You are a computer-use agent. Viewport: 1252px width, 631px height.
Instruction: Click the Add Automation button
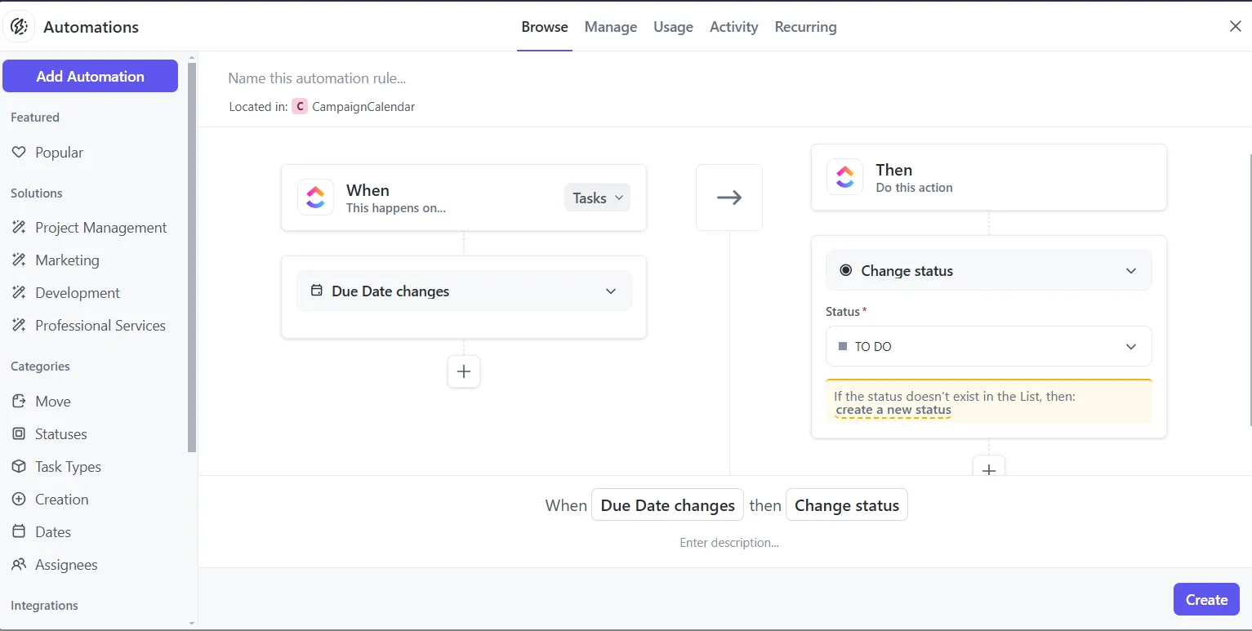point(90,76)
